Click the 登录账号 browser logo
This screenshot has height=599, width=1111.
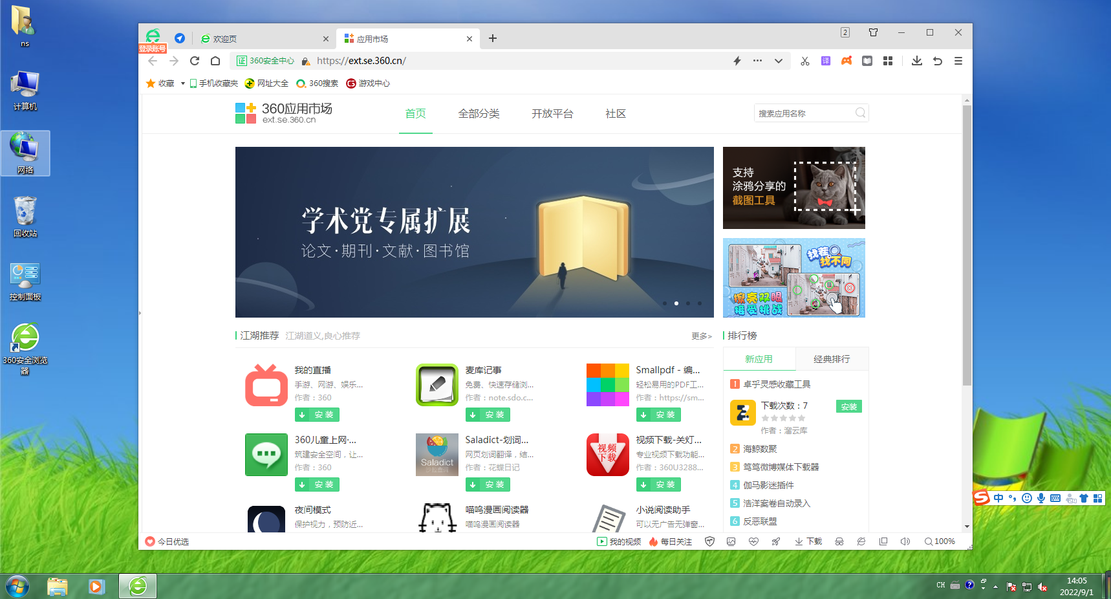click(x=153, y=40)
